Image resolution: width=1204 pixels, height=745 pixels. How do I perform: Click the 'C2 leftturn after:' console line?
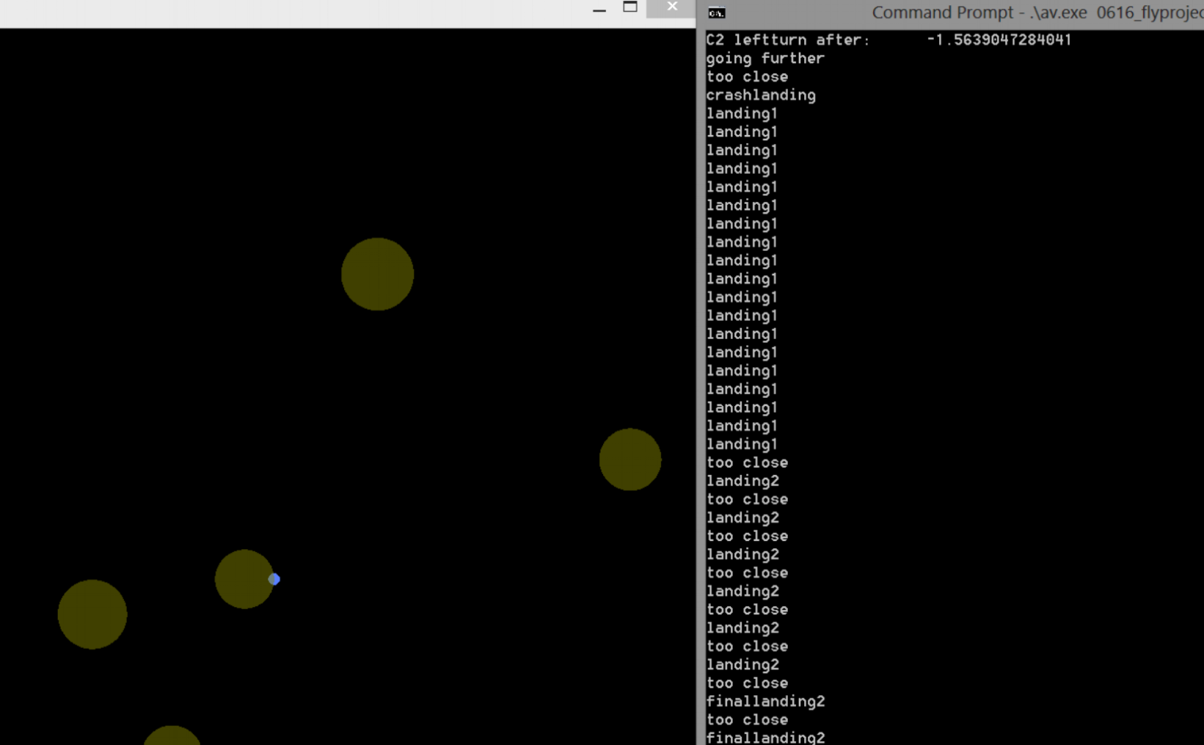pyautogui.click(x=788, y=40)
